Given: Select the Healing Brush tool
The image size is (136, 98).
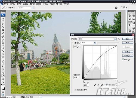Looking at the screenshot, I should coord(3,37).
